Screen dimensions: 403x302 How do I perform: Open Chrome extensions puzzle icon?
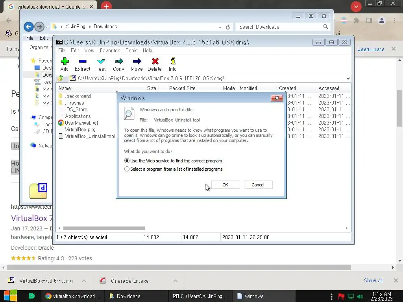pos(356,20)
